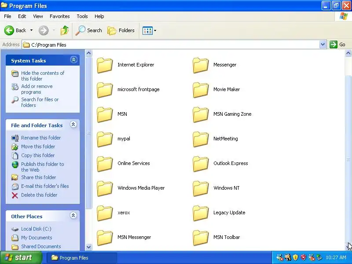Screen dimensions: 352x264
Task: Go back using the green Back arrow
Action: pos(9,30)
